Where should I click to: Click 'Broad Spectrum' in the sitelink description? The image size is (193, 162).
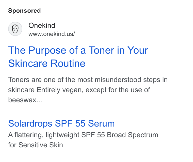[x=133, y=135]
